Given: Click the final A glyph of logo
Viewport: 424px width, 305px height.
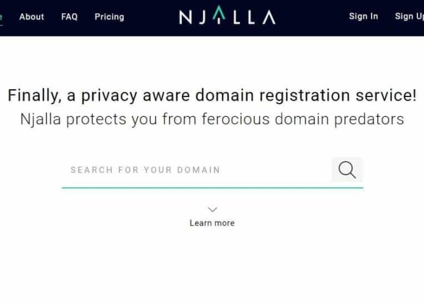Looking at the screenshot, I should coord(269,17).
